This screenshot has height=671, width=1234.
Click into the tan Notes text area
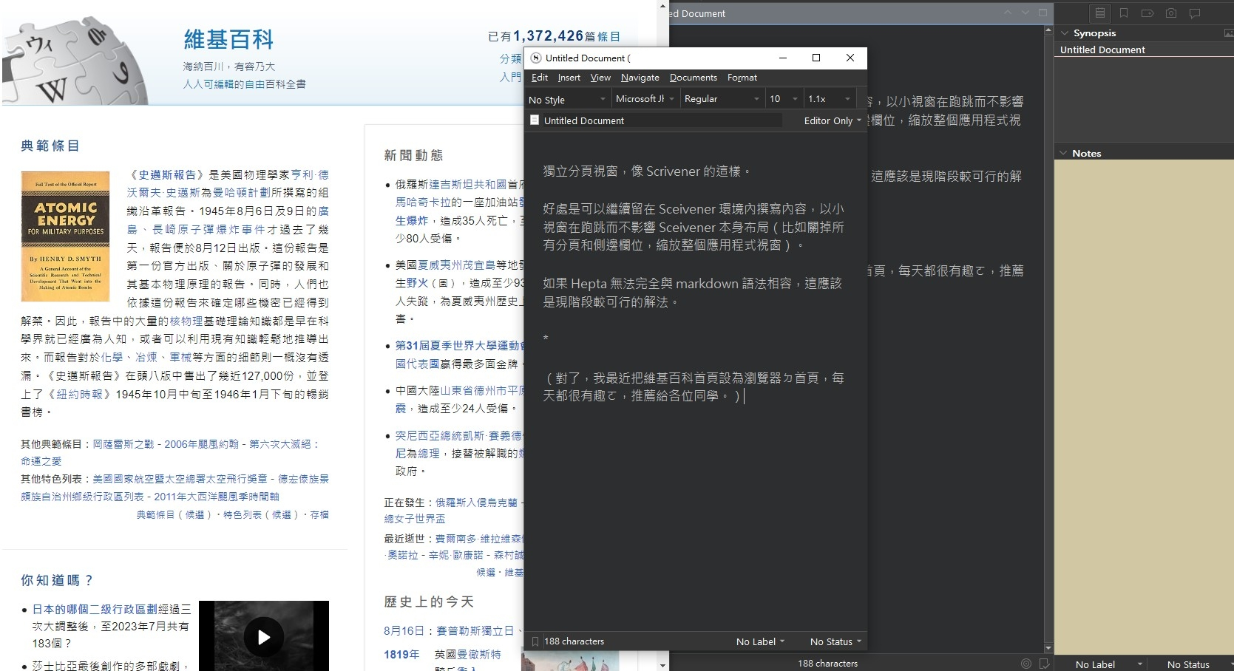(1144, 406)
